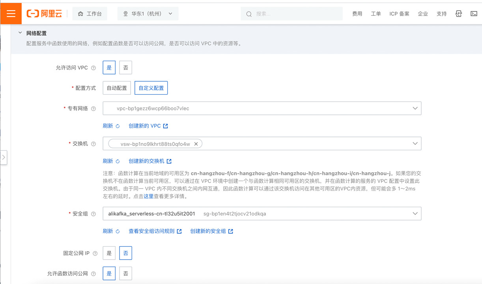Image resolution: width=482 pixels, height=284 pixels.
Task: Go to 工作台 in the top bar
Action: coord(90,13)
